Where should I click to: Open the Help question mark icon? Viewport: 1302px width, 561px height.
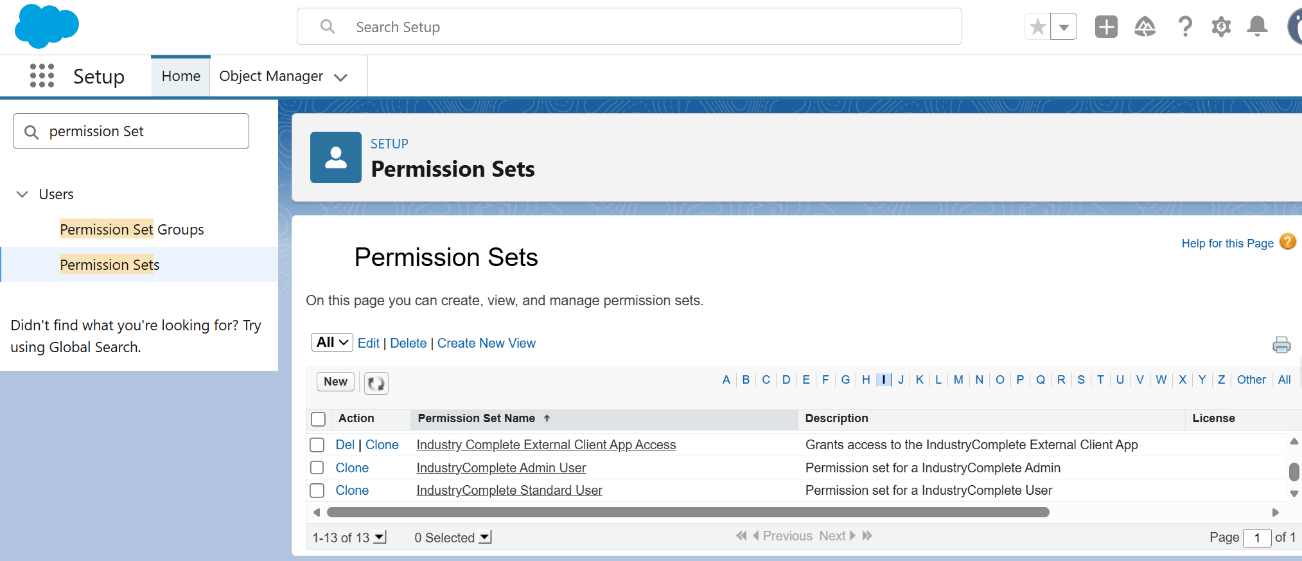[x=1185, y=27]
